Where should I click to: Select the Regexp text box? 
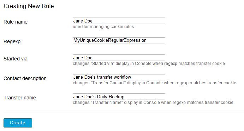tap(119, 40)
